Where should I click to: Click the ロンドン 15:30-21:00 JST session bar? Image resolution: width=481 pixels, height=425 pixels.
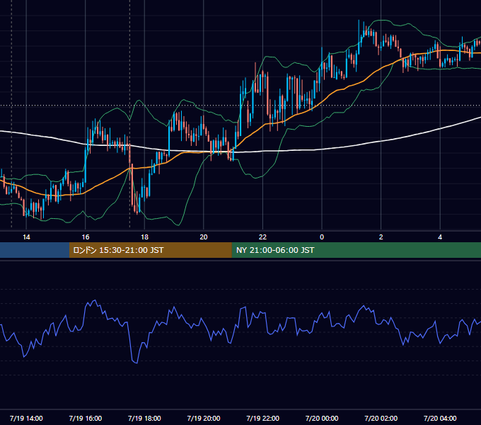[150, 250]
